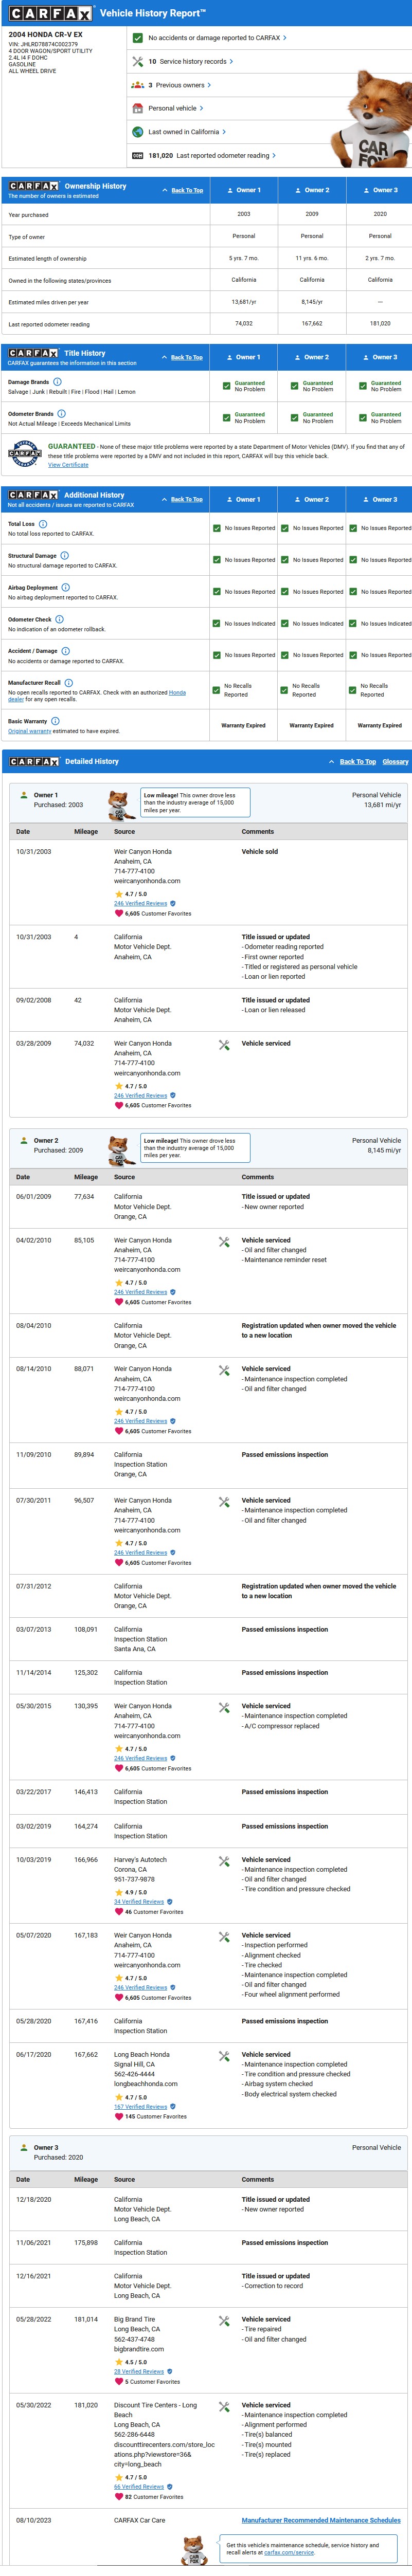Open the Service history records link
Screen dimensions: 412x2576
(x=191, y=61)
